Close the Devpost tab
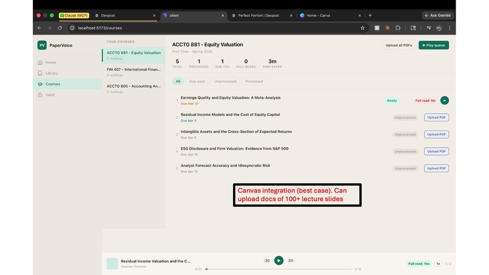This screenshot has height=275, width=489. 154,15
